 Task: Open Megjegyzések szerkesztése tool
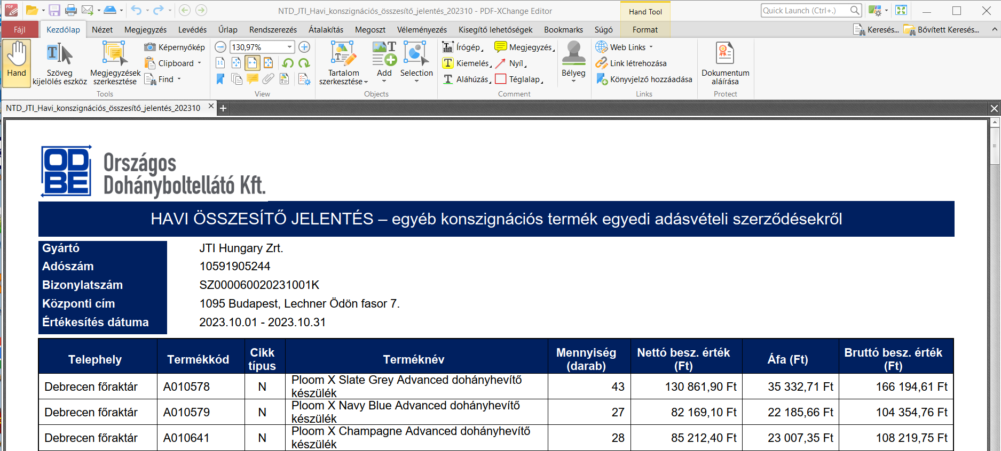[115, 64]
